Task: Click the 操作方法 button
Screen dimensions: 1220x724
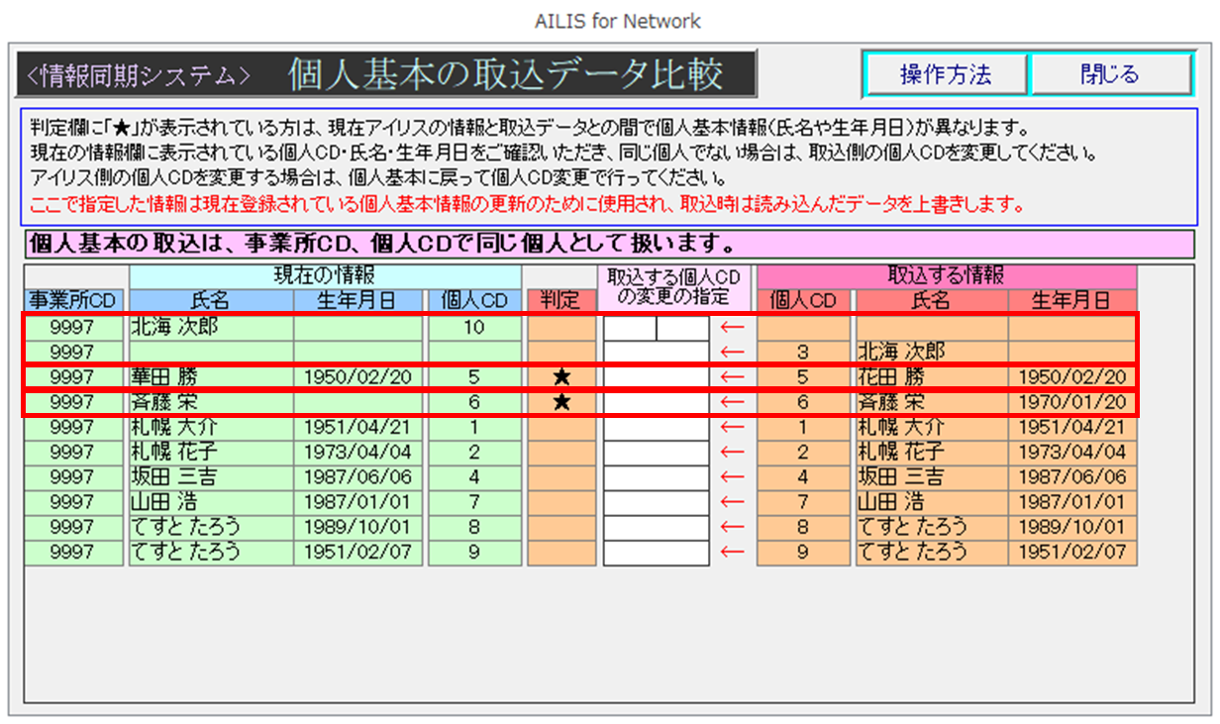Action: [945, 74]
